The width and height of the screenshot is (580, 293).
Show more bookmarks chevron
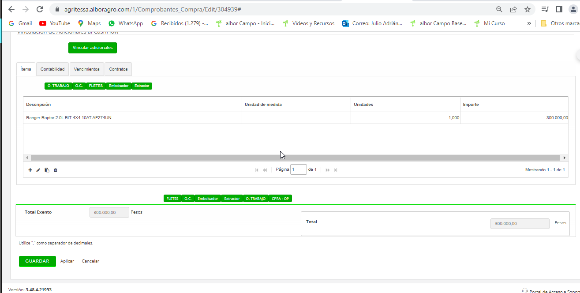(529, 23)
